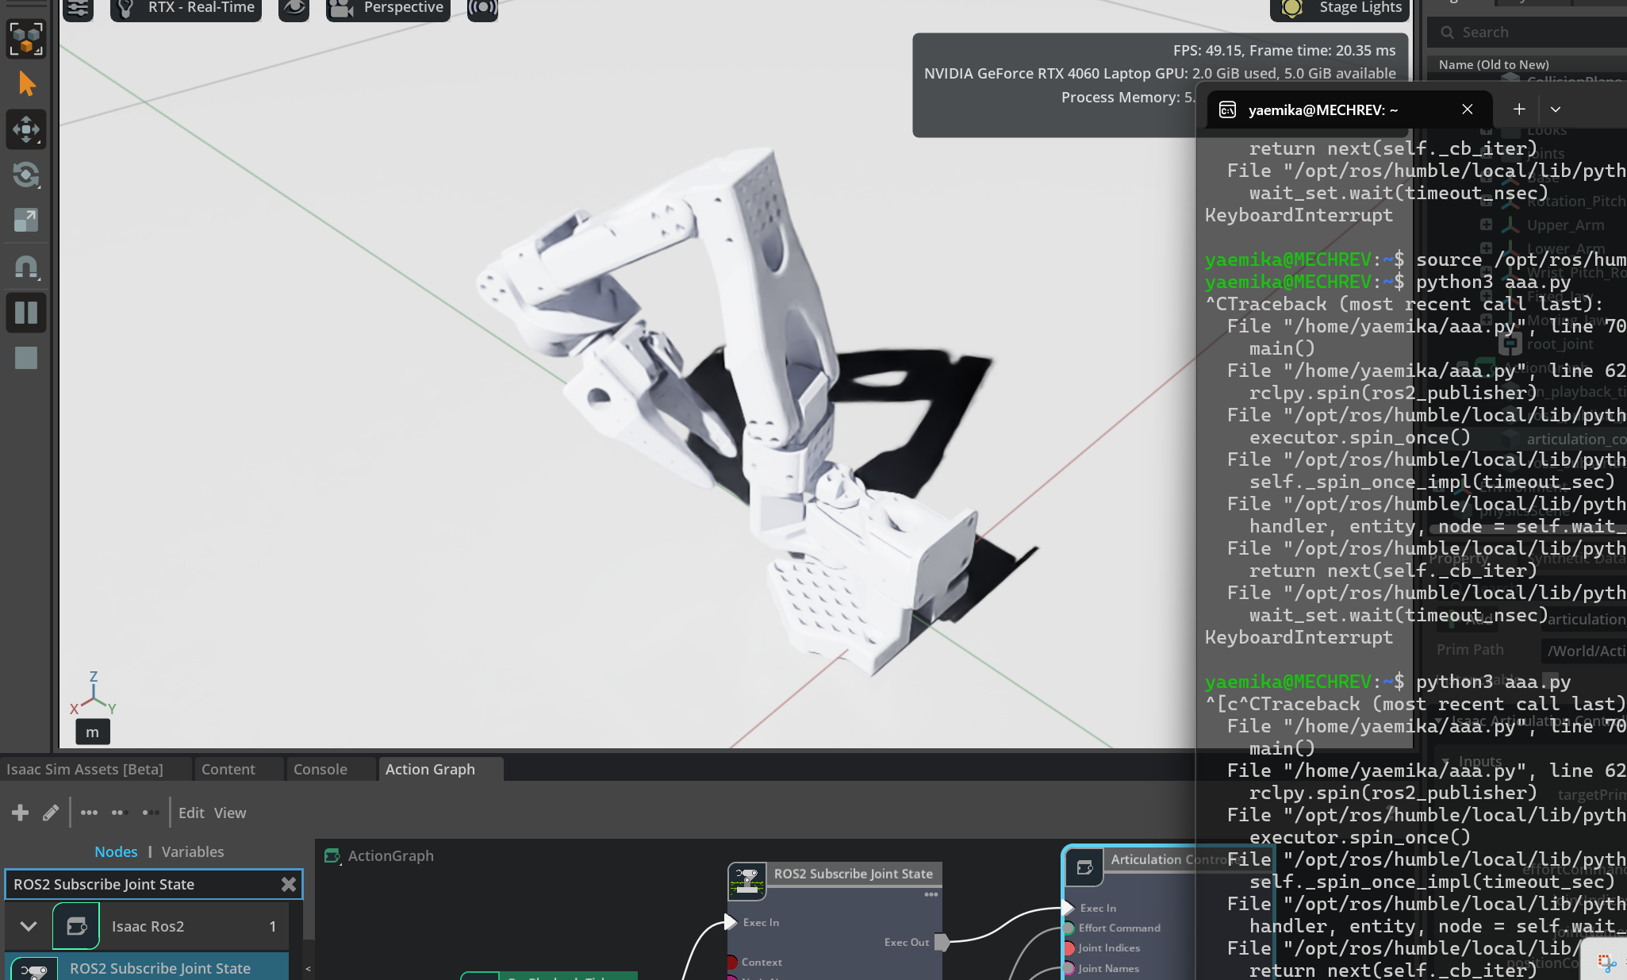
Task: Select Upper_Arm in the Stage tree
Action: 1565,225
